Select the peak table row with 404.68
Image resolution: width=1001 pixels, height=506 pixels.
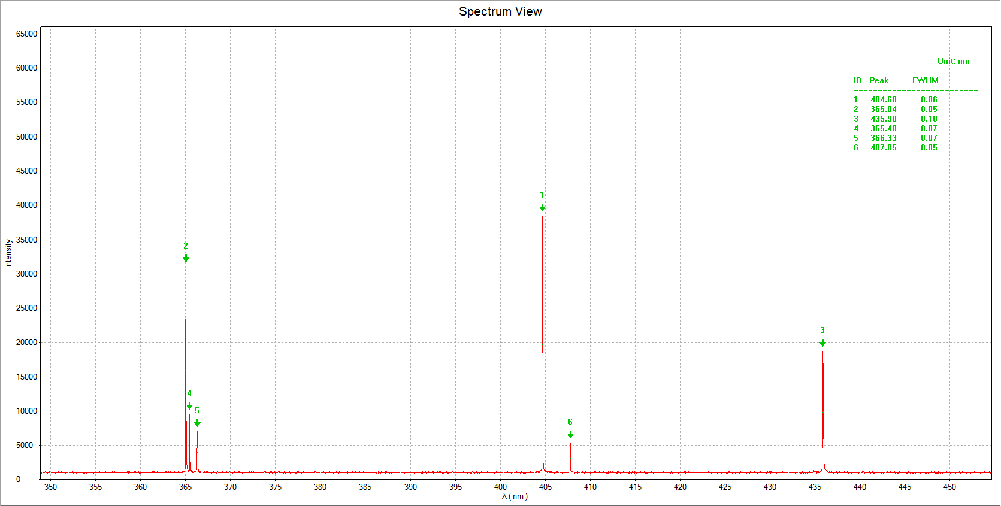click(896, 100)
